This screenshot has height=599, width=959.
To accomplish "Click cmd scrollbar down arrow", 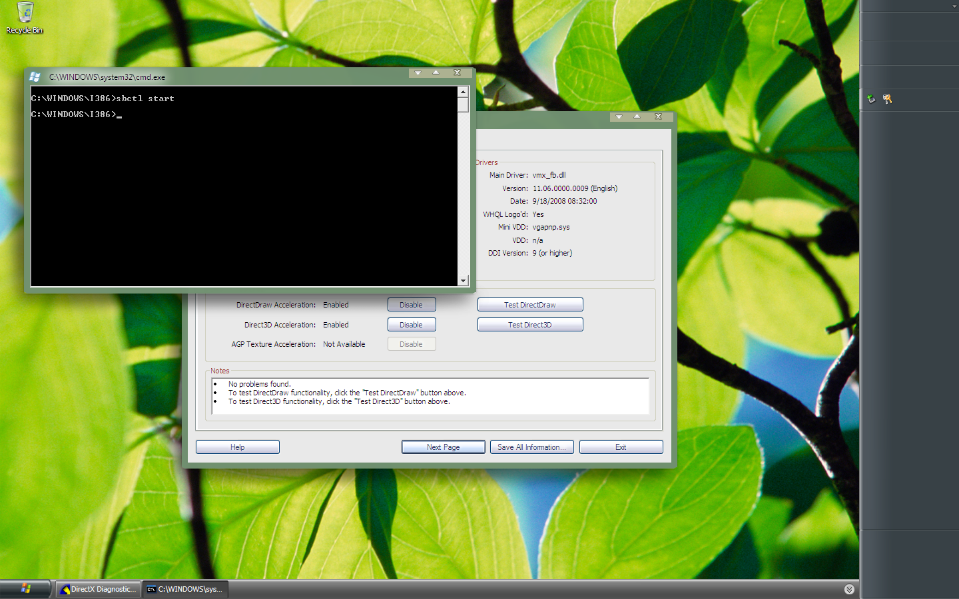I will click(x=463, y=281).
